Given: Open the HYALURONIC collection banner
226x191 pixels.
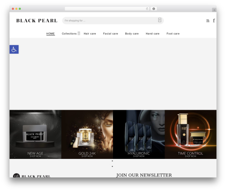Looking at the screenshot, I should click(x=139, y=134).
